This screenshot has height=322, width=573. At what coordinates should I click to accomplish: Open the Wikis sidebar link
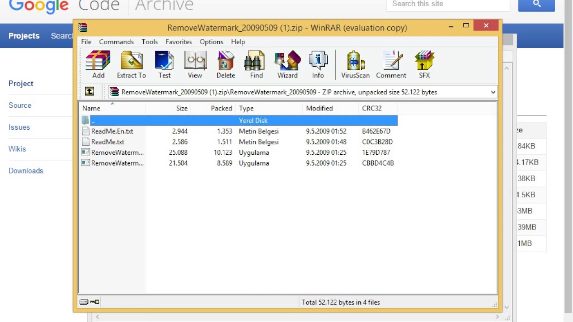17,149
